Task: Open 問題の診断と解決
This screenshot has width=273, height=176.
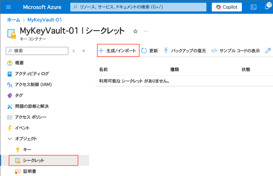Action: [32, 106]
